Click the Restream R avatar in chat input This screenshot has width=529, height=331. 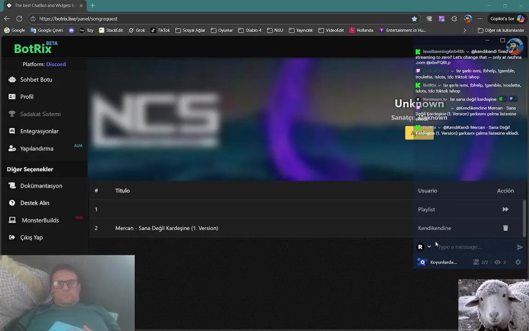click(x=420, y=247)
